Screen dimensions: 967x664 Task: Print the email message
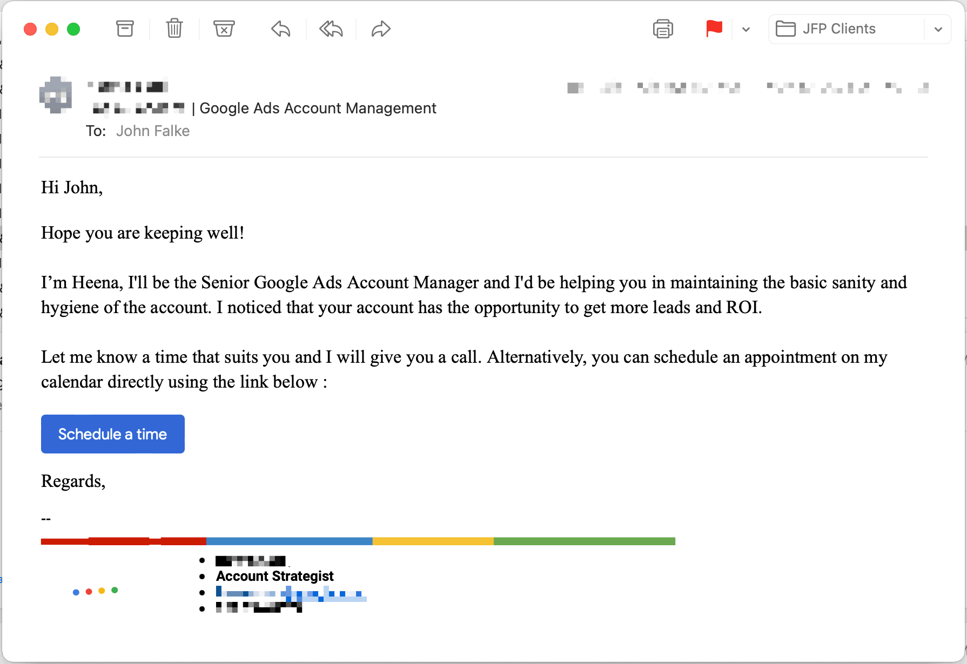point(663,29)
